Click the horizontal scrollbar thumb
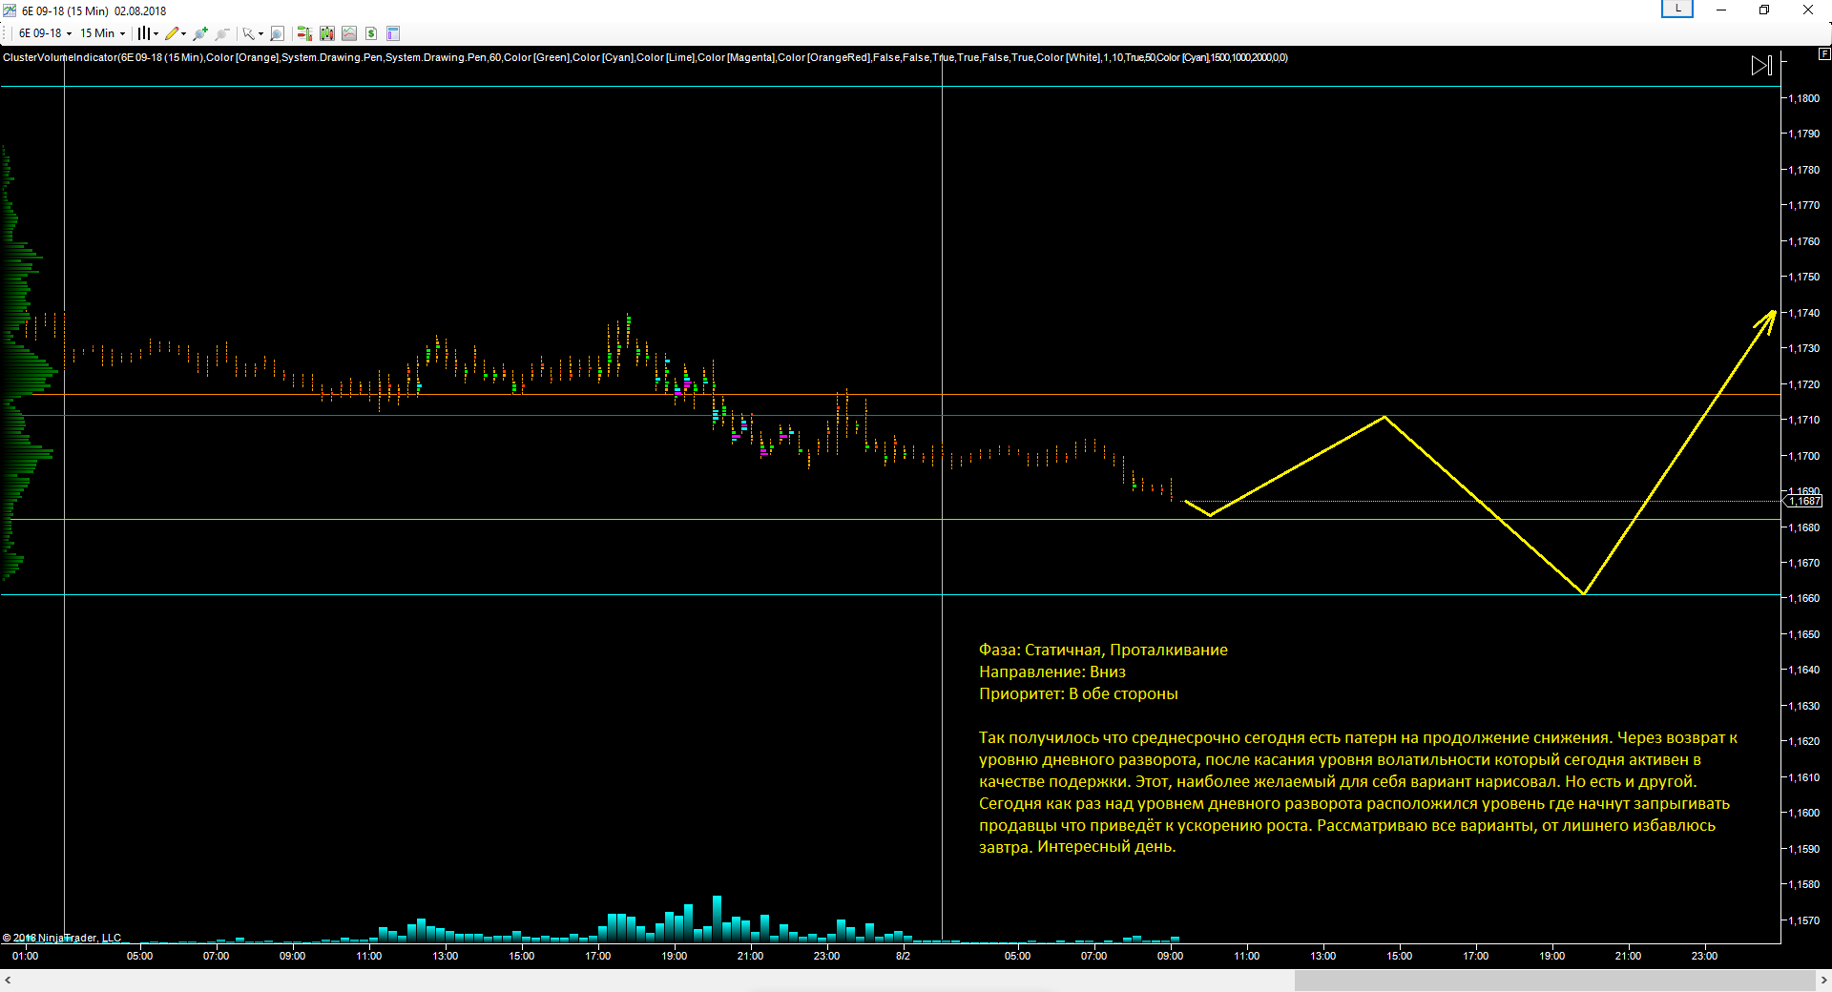The width and height of the screenshot is (1832, 992). point(1554,981)
